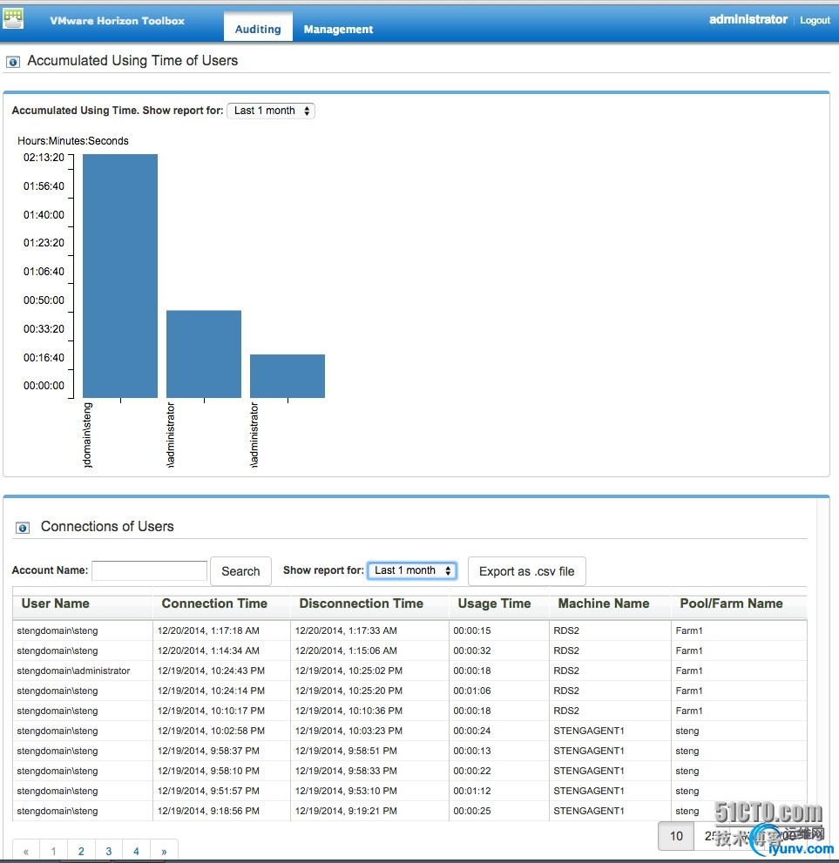Screen dimensions: 839x863
Task: Sort by the Pool/Farm Name column header
Action: coord(739,603)
